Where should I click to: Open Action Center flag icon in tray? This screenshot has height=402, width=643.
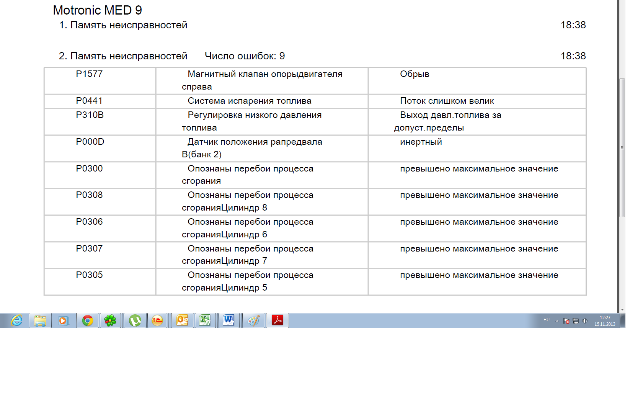pos(566,321)
